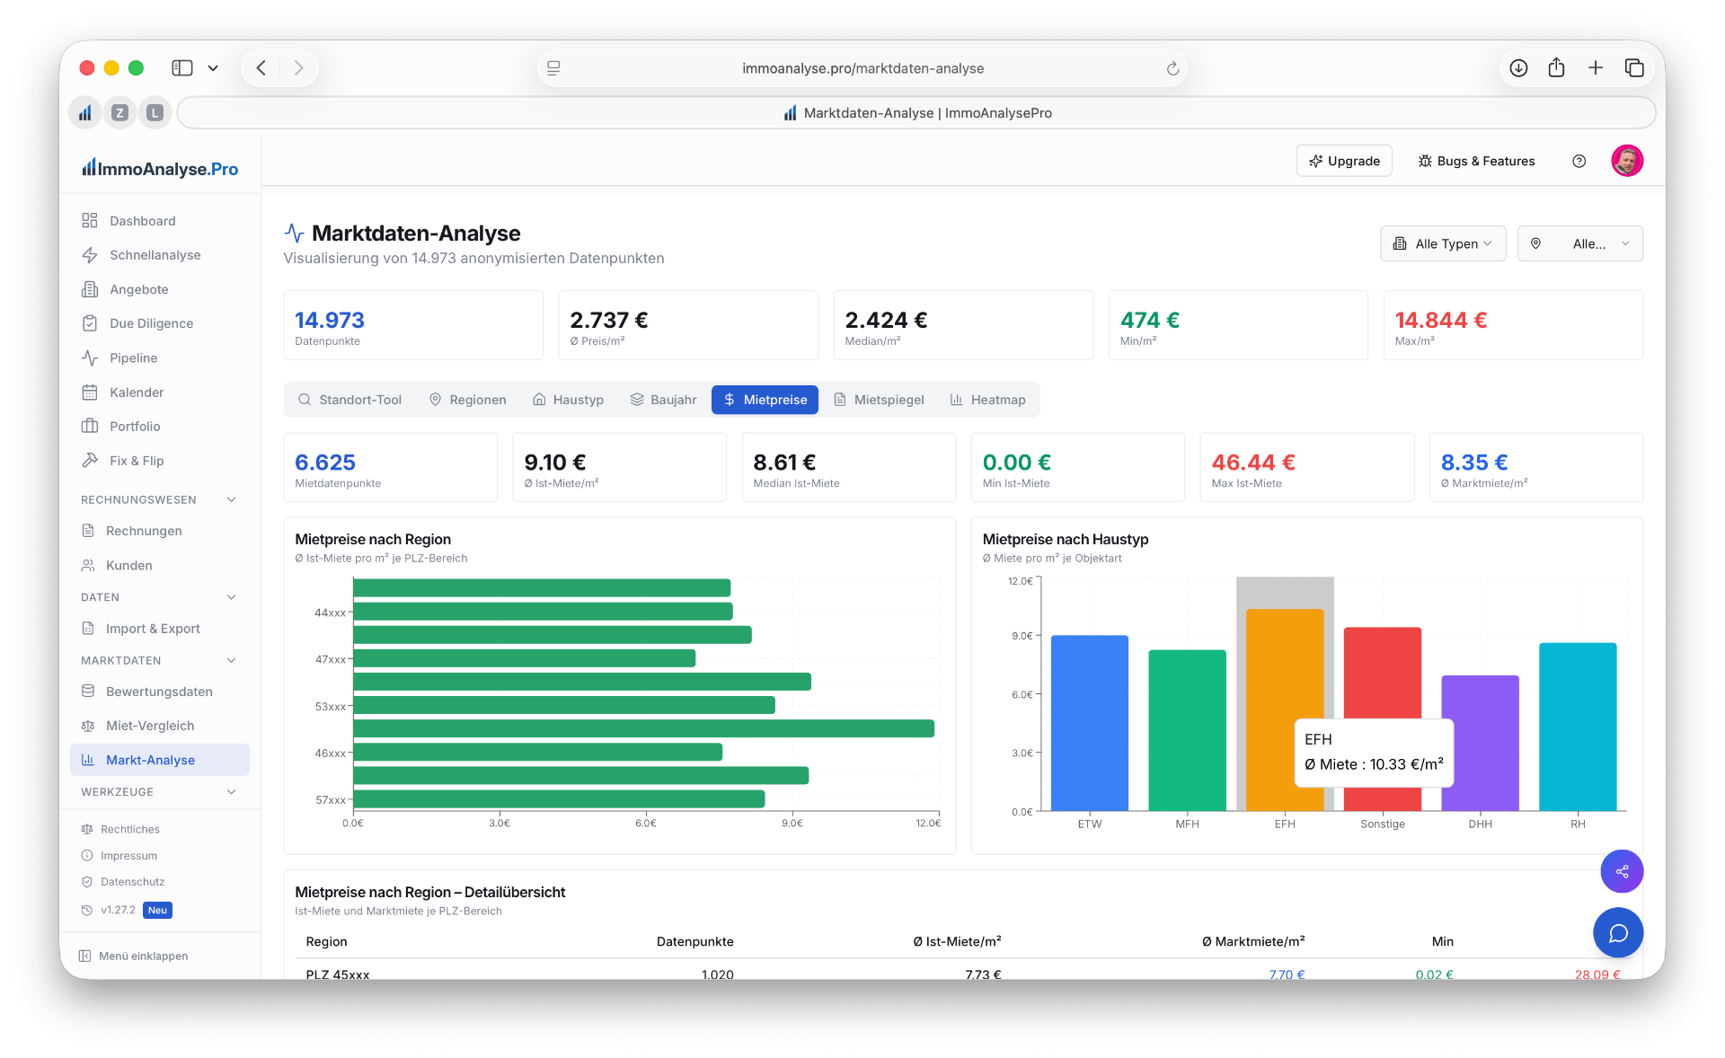
Task: Select the pinned Z tab
Action: click(119, 113)
